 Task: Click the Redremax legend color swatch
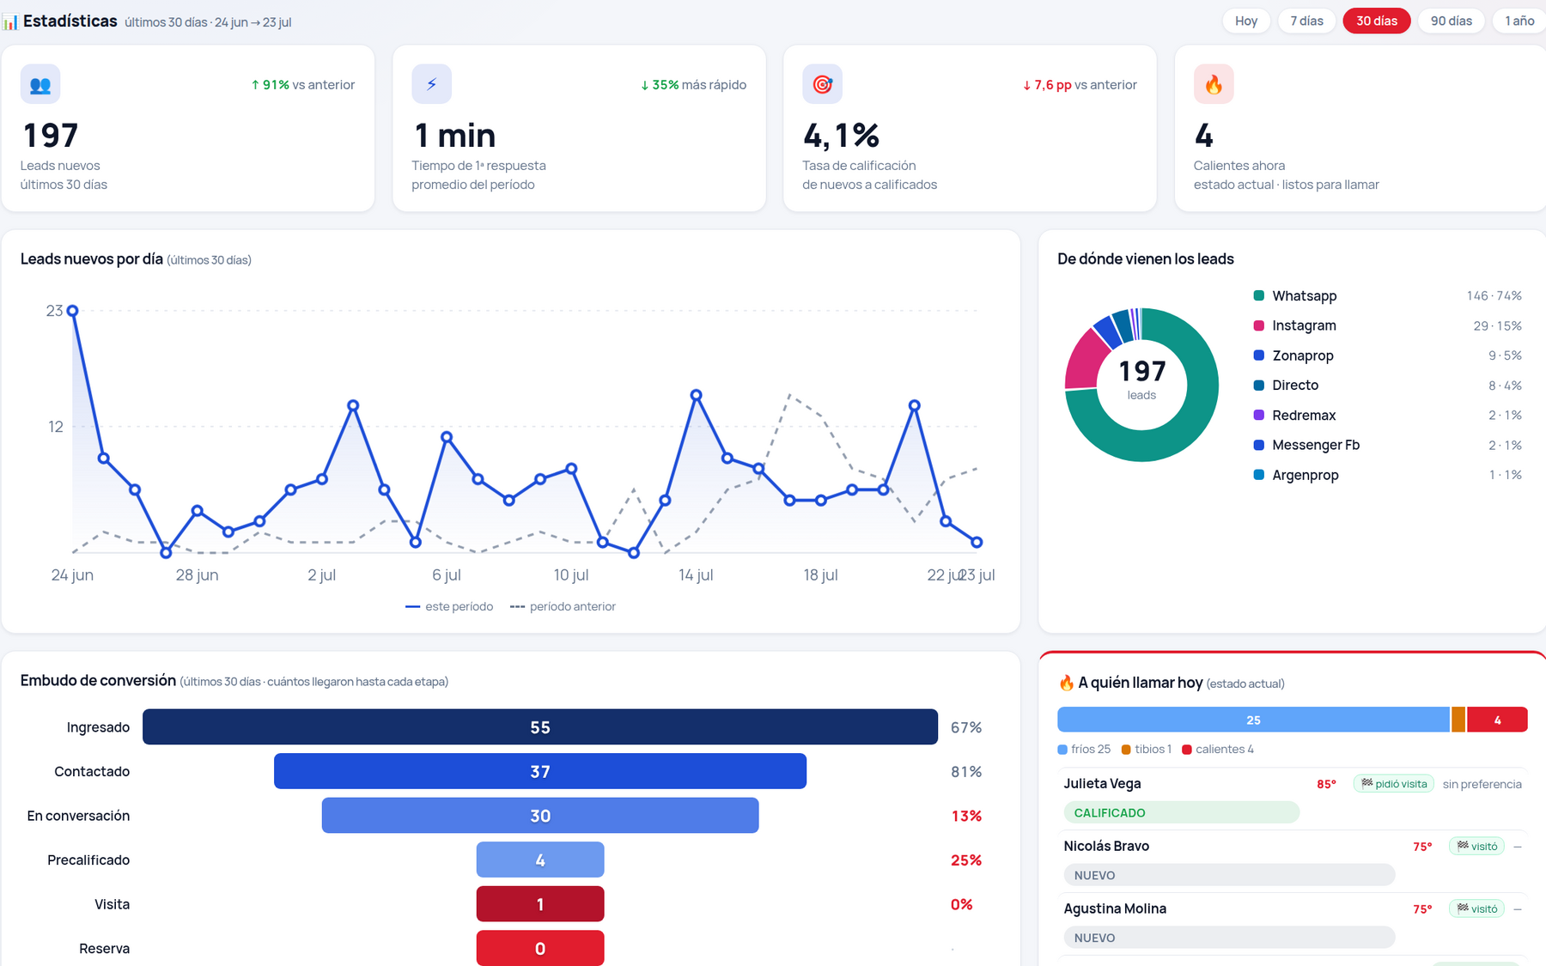pos(1259,415)
